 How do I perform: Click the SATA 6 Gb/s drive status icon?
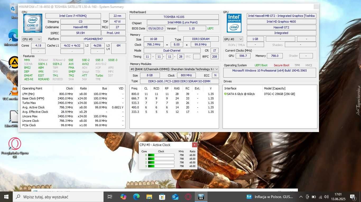tap(225, 94)
